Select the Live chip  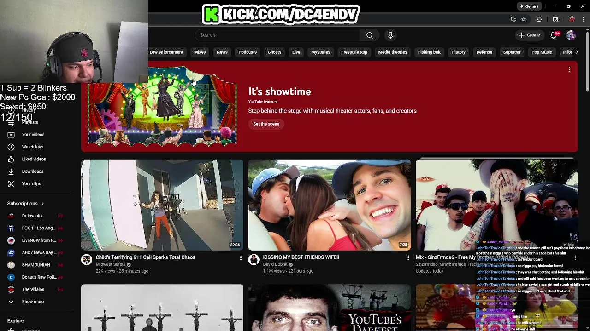(296, 52)
